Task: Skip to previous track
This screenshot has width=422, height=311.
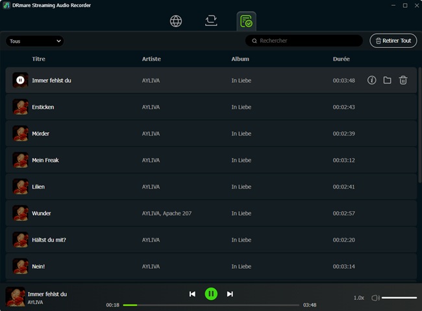Action: tap(192, 294)
